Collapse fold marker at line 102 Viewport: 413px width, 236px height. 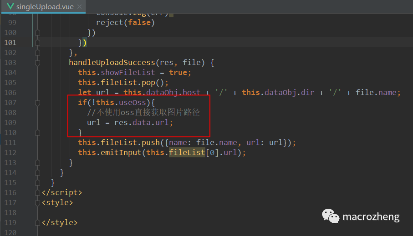point(37,53)
